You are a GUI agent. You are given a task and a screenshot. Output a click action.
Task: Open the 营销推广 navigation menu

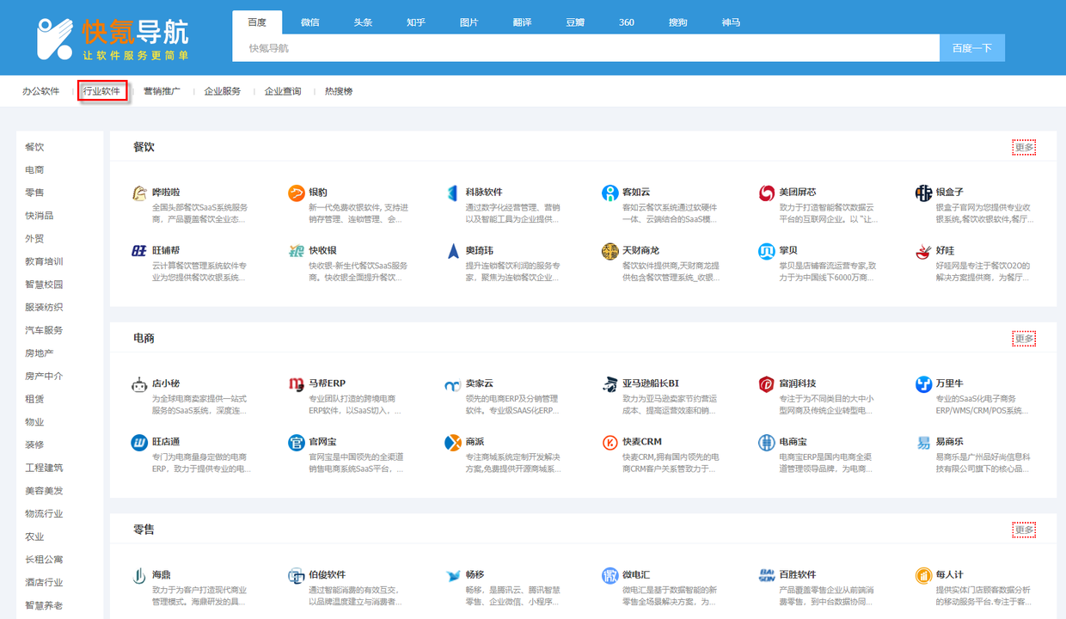(162, 91)
